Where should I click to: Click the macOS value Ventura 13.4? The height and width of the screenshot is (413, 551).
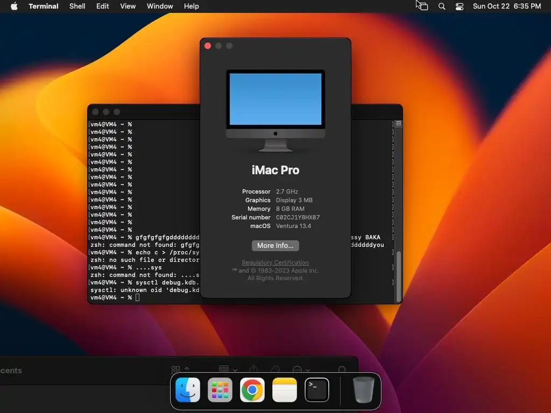[293, 226]
